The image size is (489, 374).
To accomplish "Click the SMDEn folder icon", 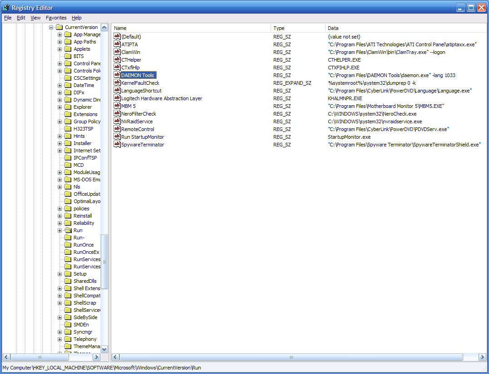I will pos(68,325).
